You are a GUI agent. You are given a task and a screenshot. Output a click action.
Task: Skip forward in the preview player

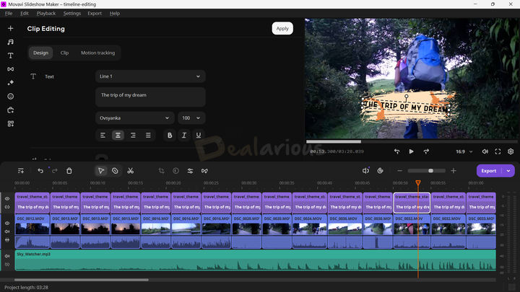[426, 151]
